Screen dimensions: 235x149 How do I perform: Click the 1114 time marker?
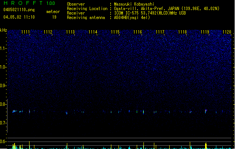(x=93, y=32)
